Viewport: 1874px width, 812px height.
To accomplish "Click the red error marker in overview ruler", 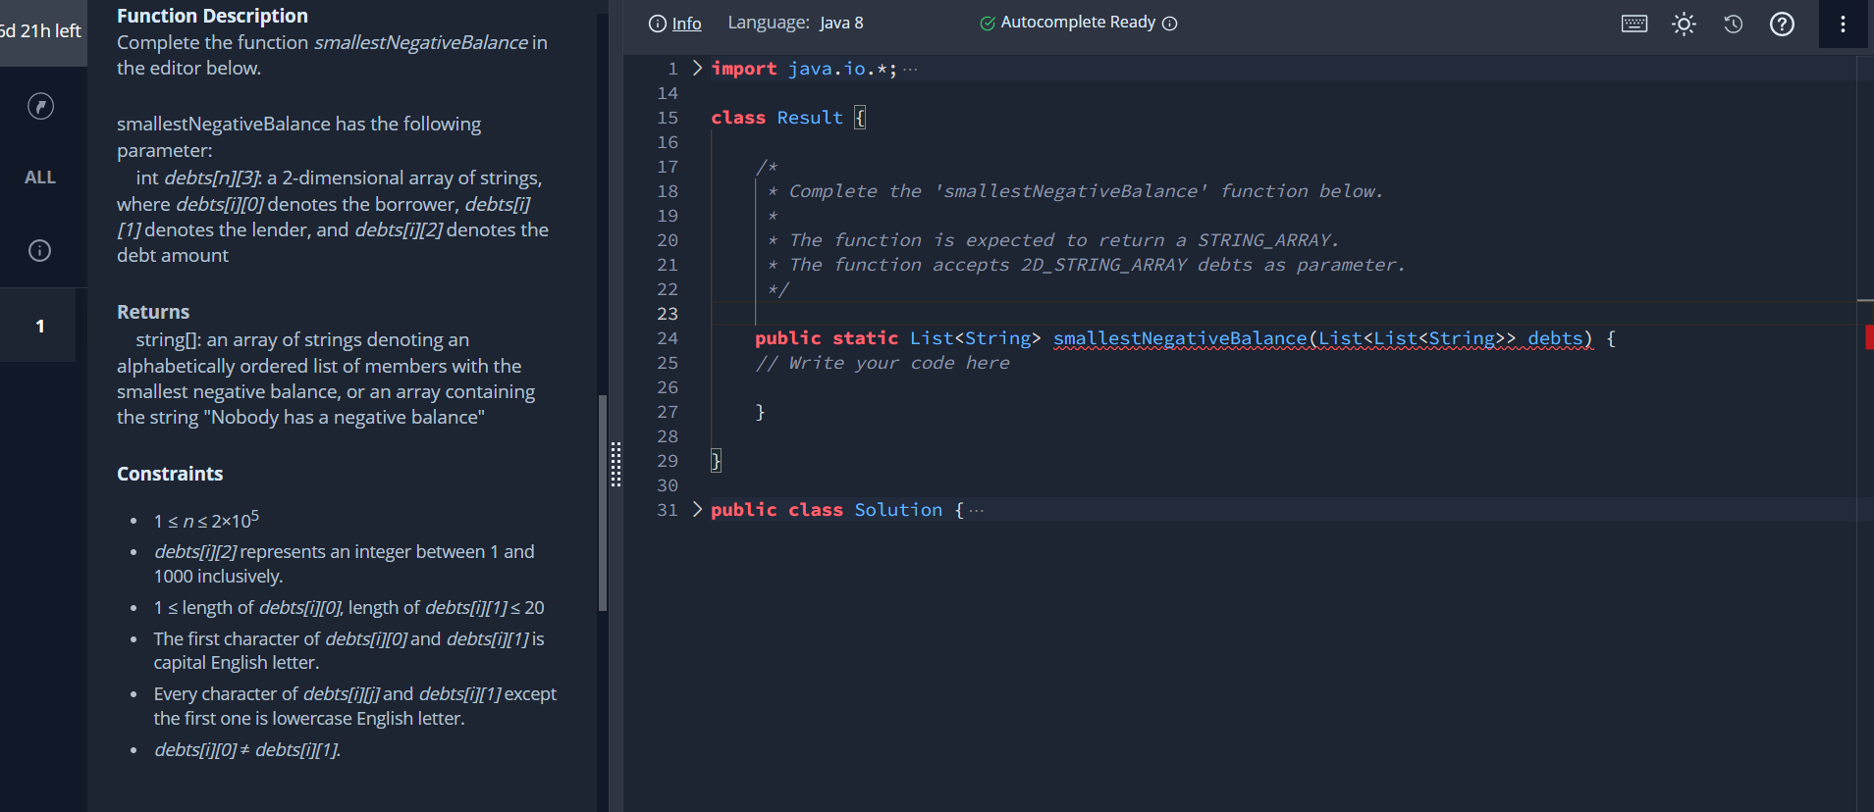I will click(x=1869, y=337).
